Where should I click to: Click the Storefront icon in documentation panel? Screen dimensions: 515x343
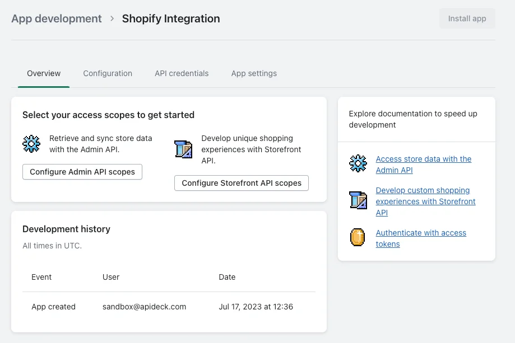(358, 200)
